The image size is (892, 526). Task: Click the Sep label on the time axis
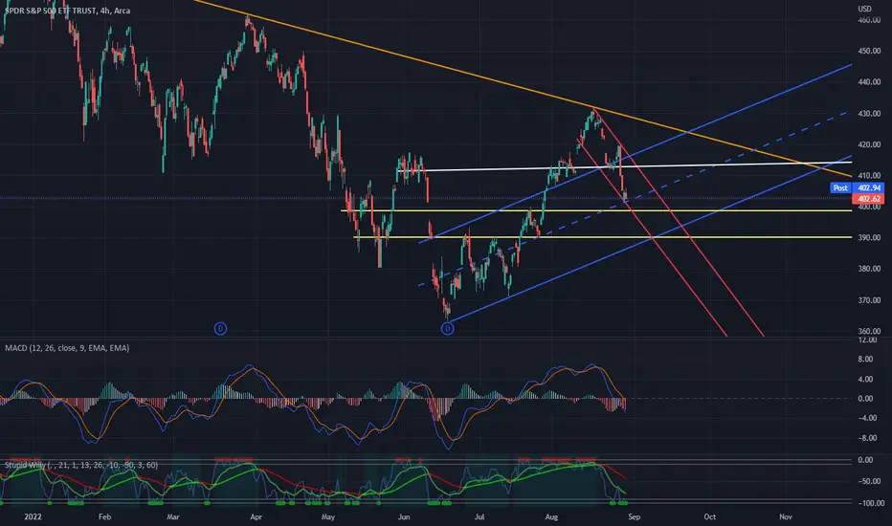click(634, 516)
